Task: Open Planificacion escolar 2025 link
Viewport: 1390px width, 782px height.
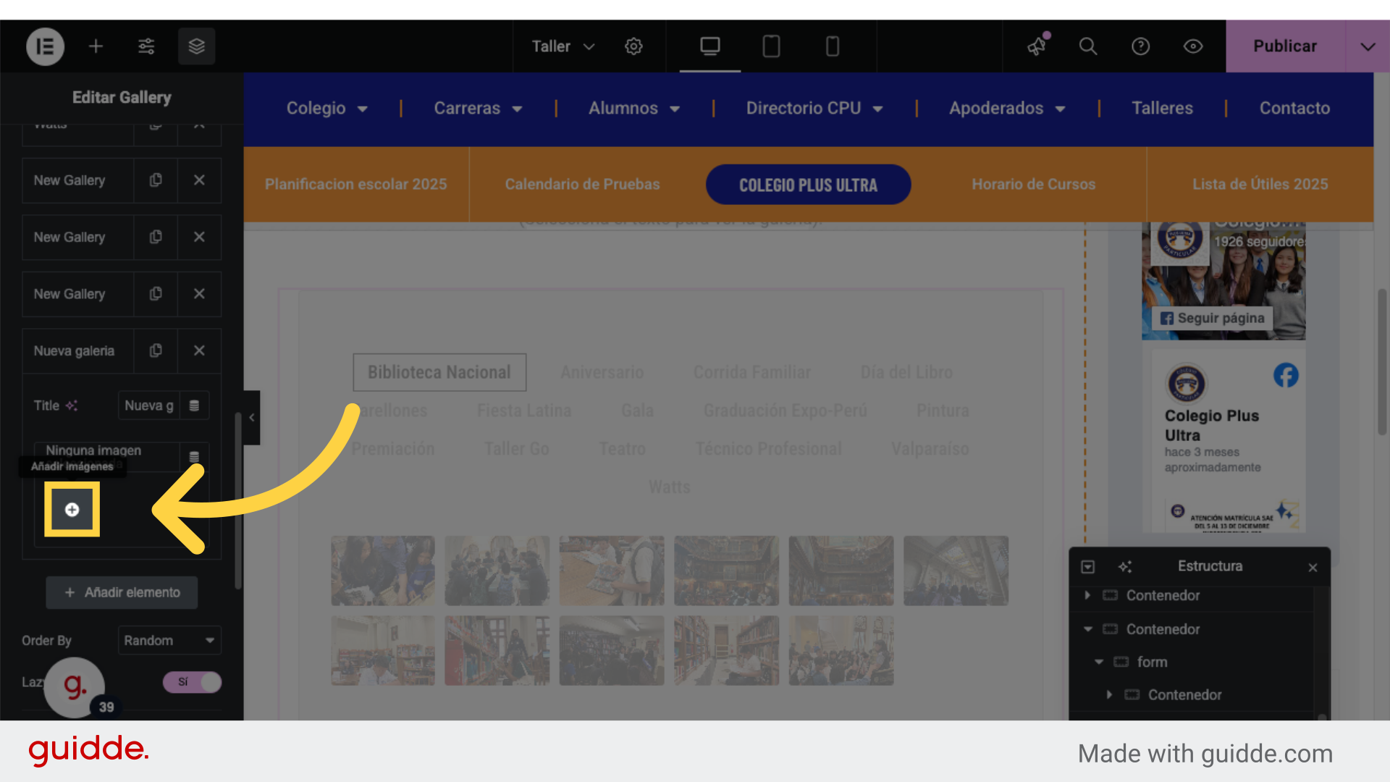Action: tap(355, 184)
